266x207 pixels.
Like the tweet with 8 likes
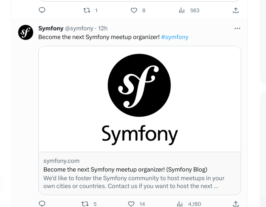point(134,10)
